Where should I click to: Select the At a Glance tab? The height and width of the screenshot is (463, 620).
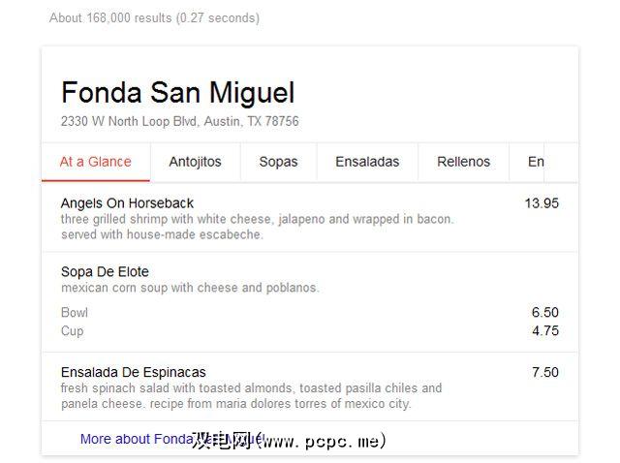(95, 162)
